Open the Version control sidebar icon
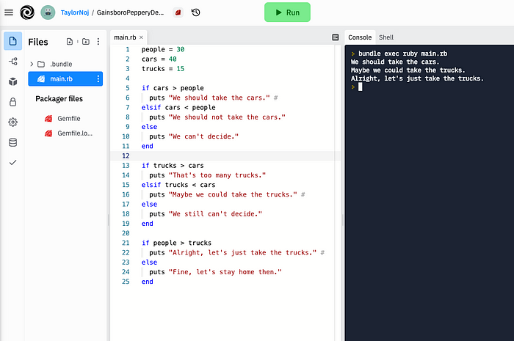Image resolution: width=514 pixels, height=341 pixels. coord(12,61)
